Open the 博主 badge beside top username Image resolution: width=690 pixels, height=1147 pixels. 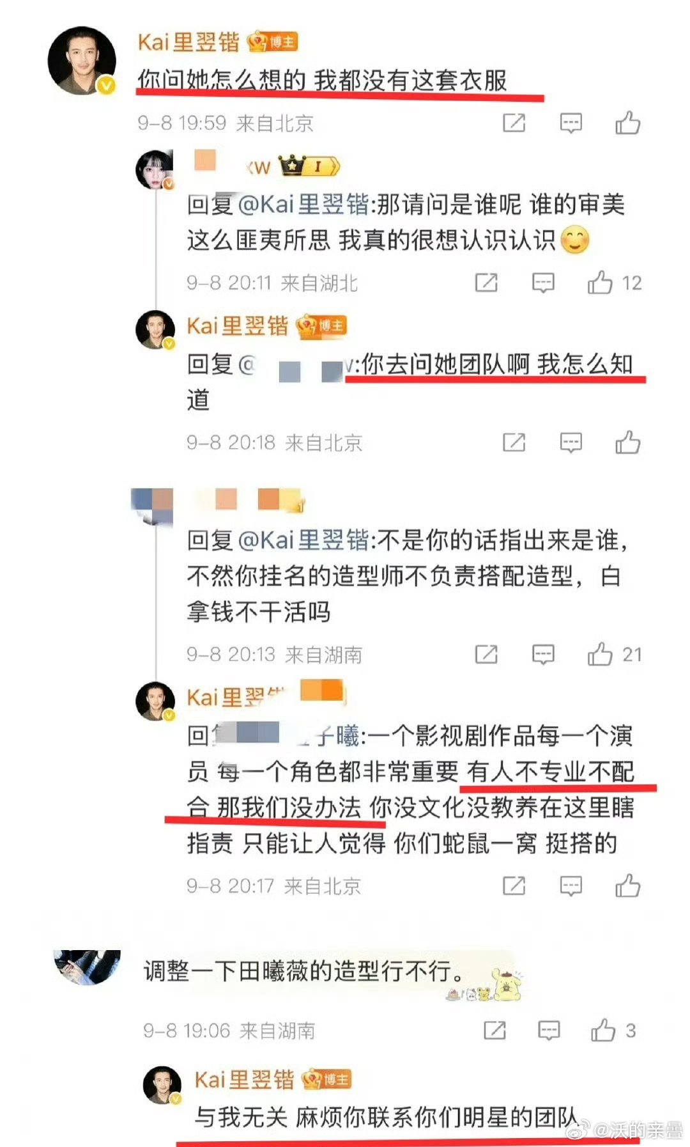(x=273, y=42)
